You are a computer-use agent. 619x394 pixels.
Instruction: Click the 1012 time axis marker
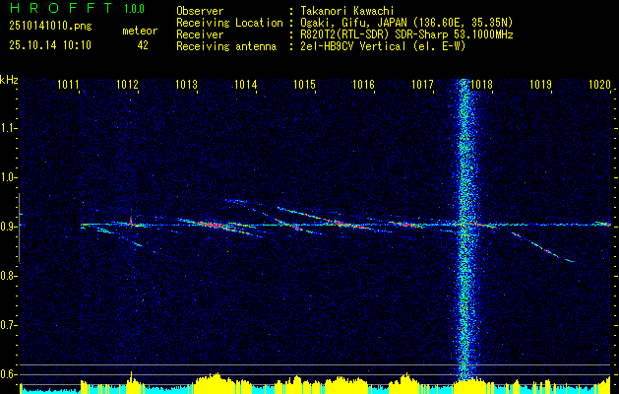point(127,84)
